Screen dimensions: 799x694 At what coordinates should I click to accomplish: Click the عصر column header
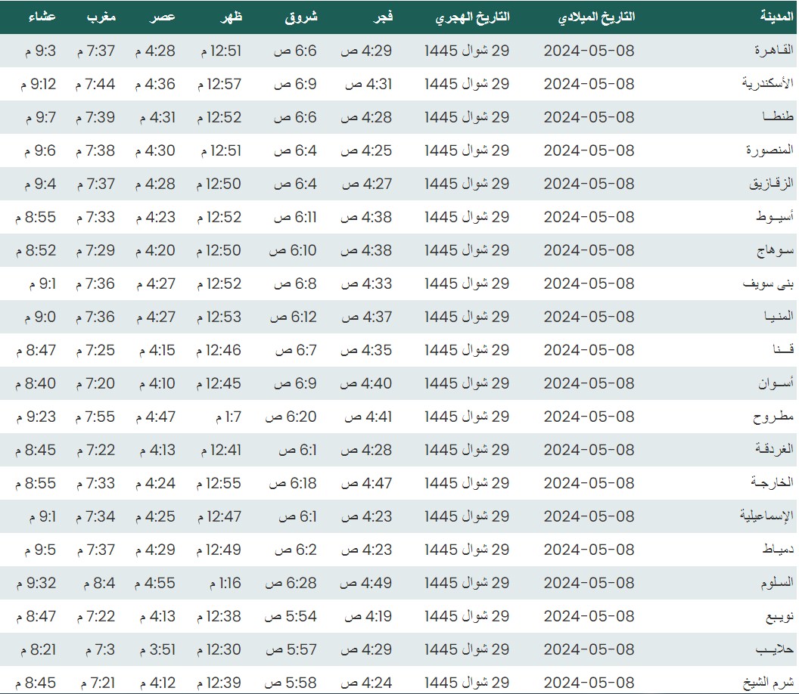163,17
